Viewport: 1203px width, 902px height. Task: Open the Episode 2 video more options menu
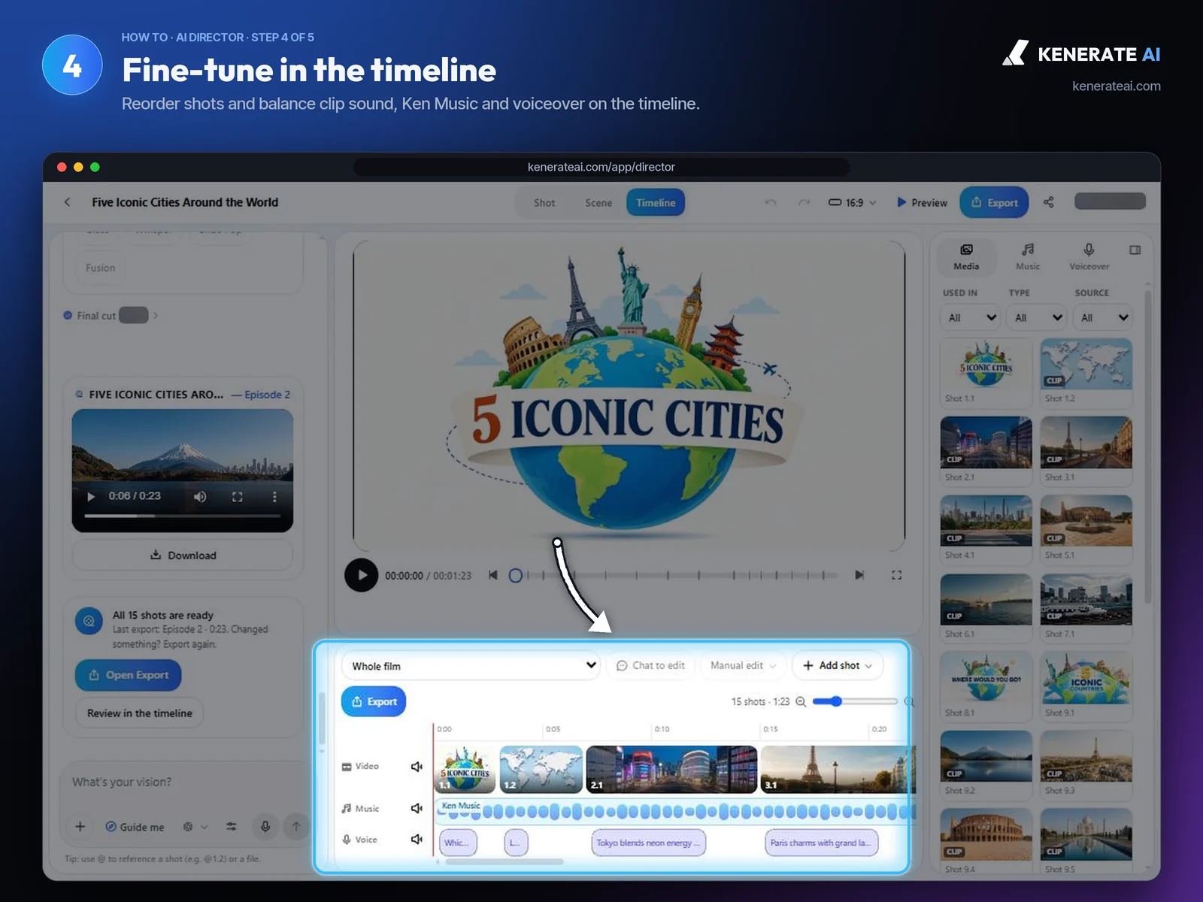point(274,497)
